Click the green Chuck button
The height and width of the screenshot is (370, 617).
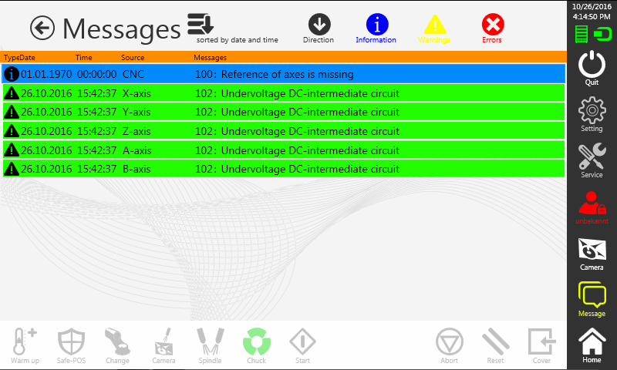[256, 345]
